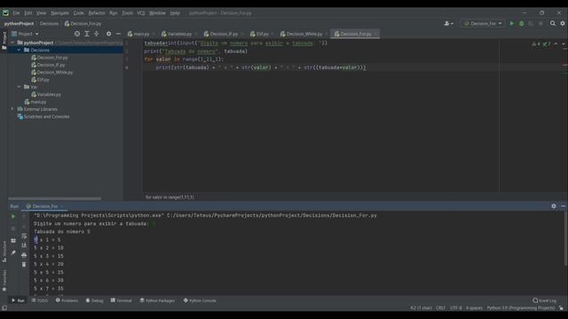Click the Project vertical side tab

tap(4, 41)
